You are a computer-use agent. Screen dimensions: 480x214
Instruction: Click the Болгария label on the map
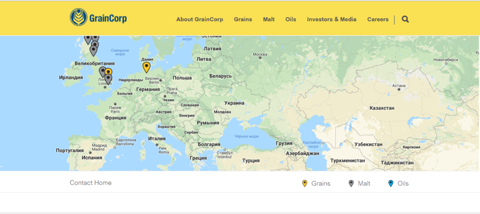click(x=209, y=144)
